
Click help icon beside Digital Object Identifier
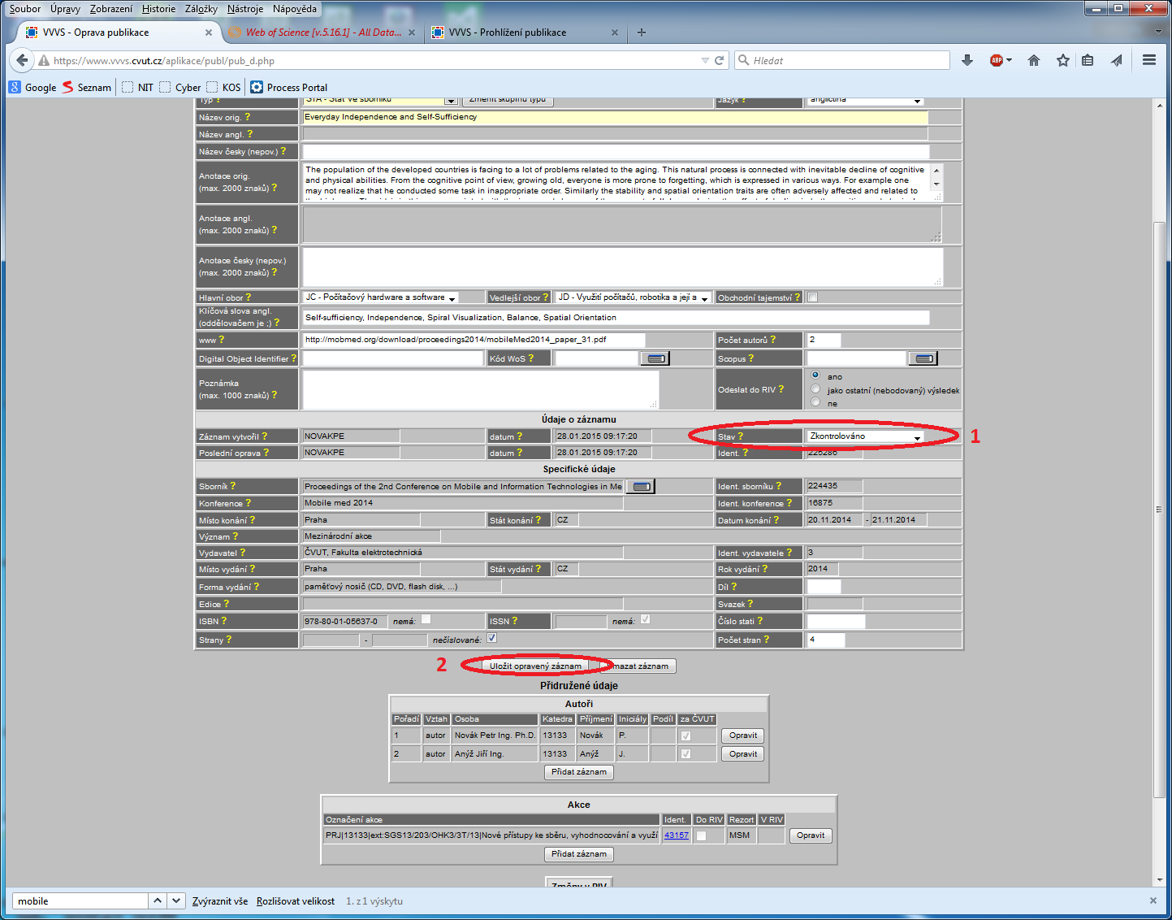coord(294,358)
